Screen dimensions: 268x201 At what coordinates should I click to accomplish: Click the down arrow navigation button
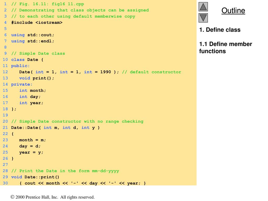click(x=203, y=18)
